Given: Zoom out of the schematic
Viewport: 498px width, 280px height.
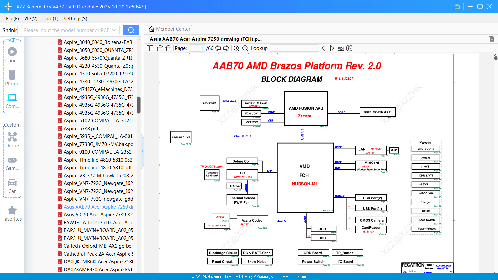Looking at the screenshot, I should (x=245, y=48).
